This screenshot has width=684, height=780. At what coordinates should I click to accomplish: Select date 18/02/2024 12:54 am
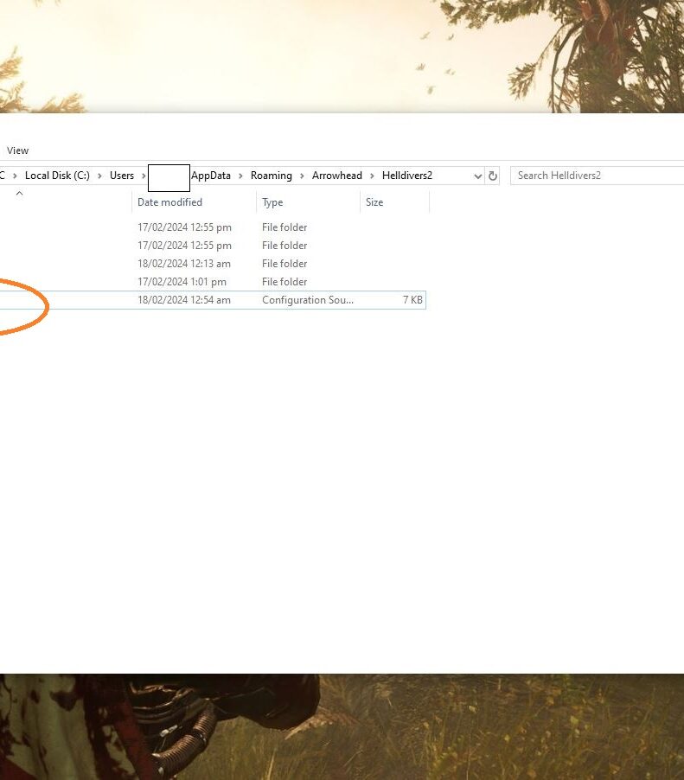(x=184, y=300)
